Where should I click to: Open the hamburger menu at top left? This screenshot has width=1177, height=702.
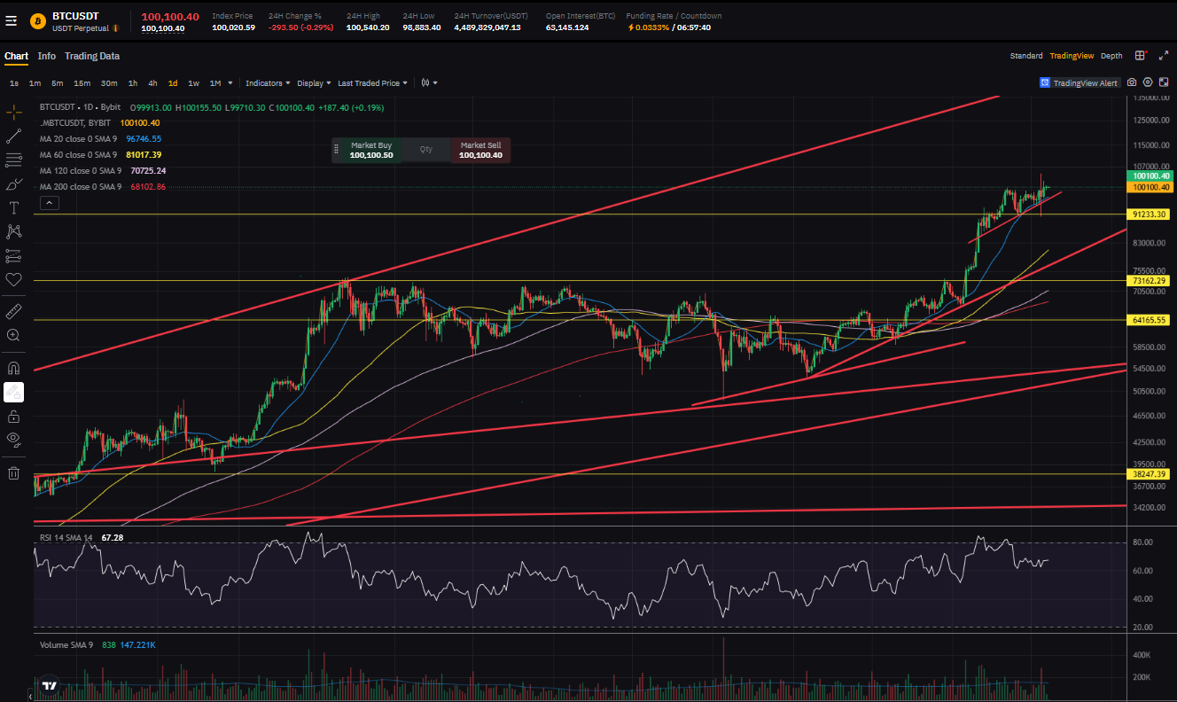tap(11, 20)
